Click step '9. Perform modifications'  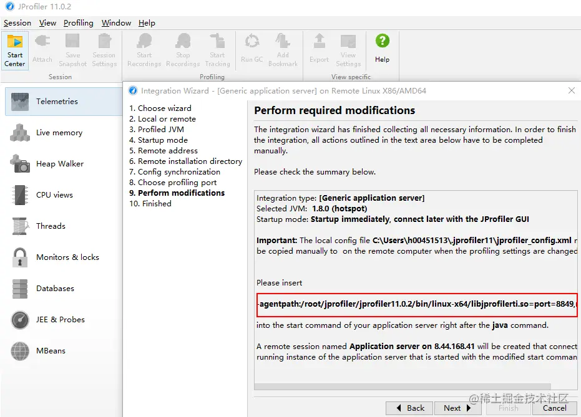[177, 193]
